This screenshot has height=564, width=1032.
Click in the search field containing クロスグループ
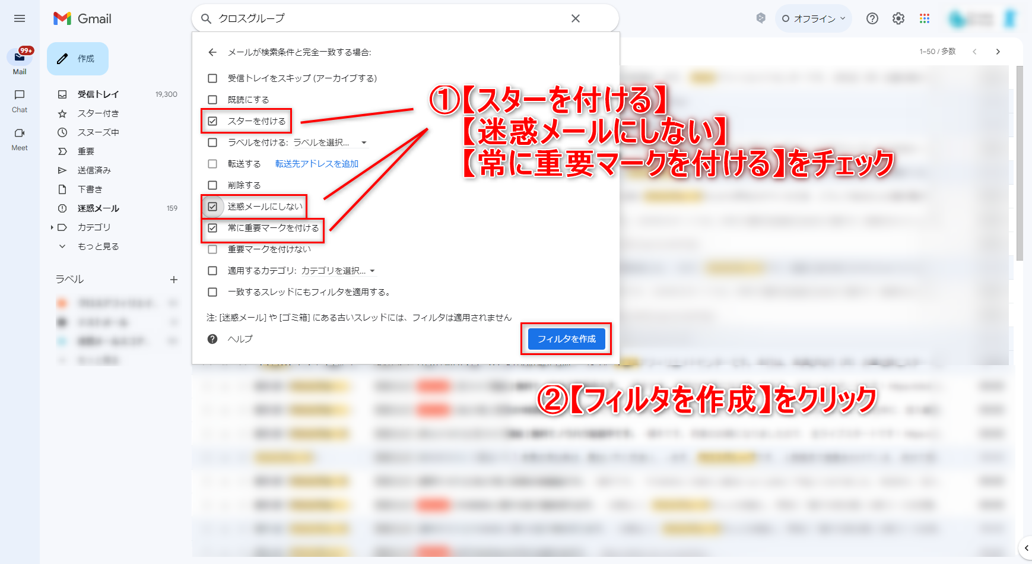[386, 18]
